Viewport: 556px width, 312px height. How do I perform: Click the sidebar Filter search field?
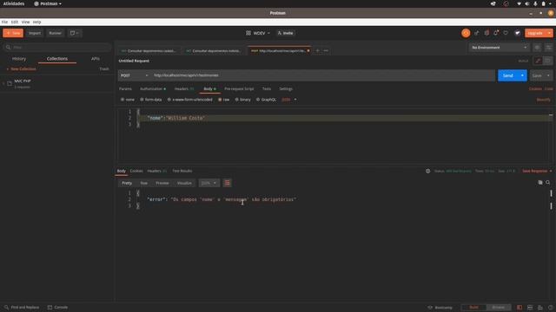pyautogui.click(x=57, y=47)
